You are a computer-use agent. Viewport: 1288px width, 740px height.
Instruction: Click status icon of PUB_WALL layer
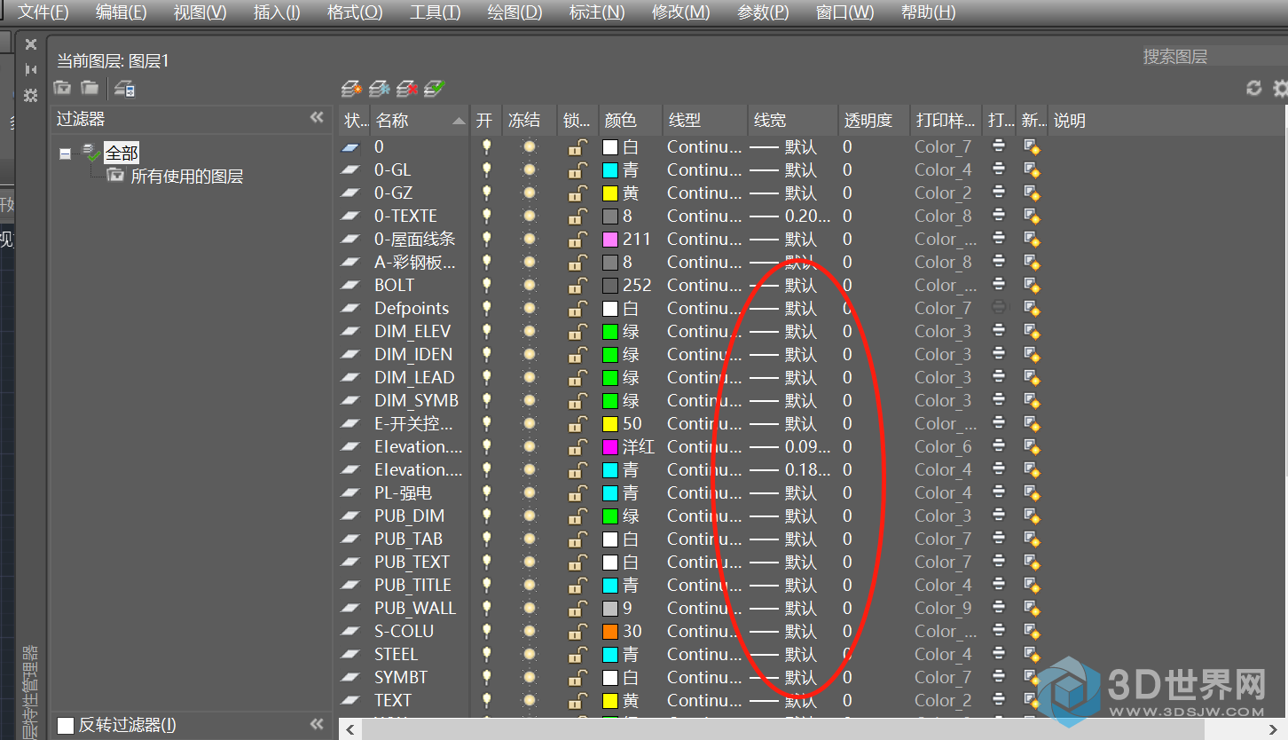pyautogui.click(x=352, y=608)
